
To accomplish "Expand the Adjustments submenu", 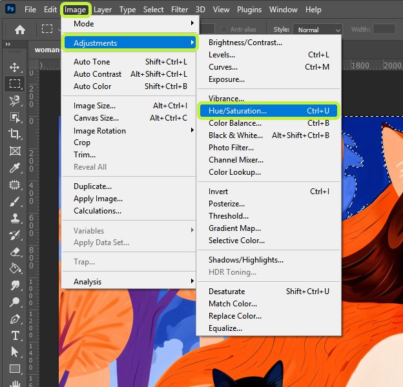I will [130, 43].
